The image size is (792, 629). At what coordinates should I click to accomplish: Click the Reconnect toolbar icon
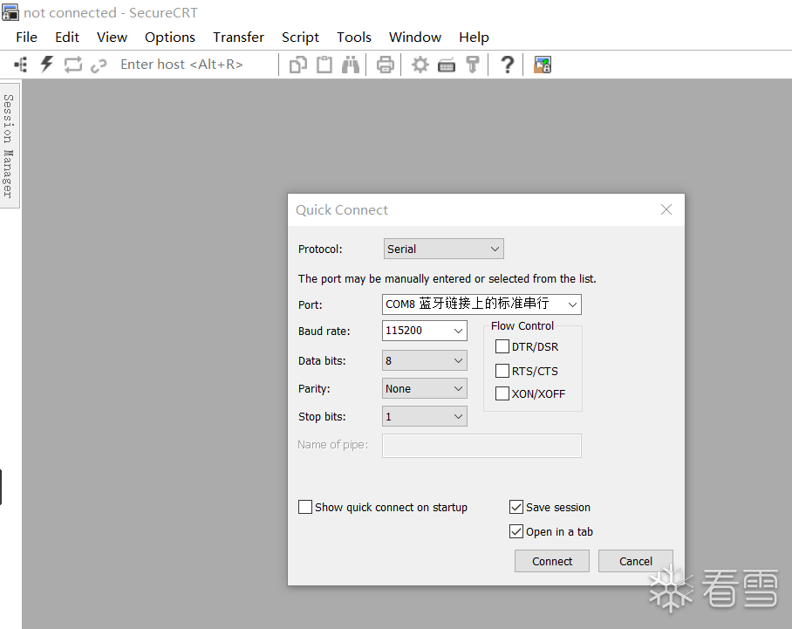[73, 65]
